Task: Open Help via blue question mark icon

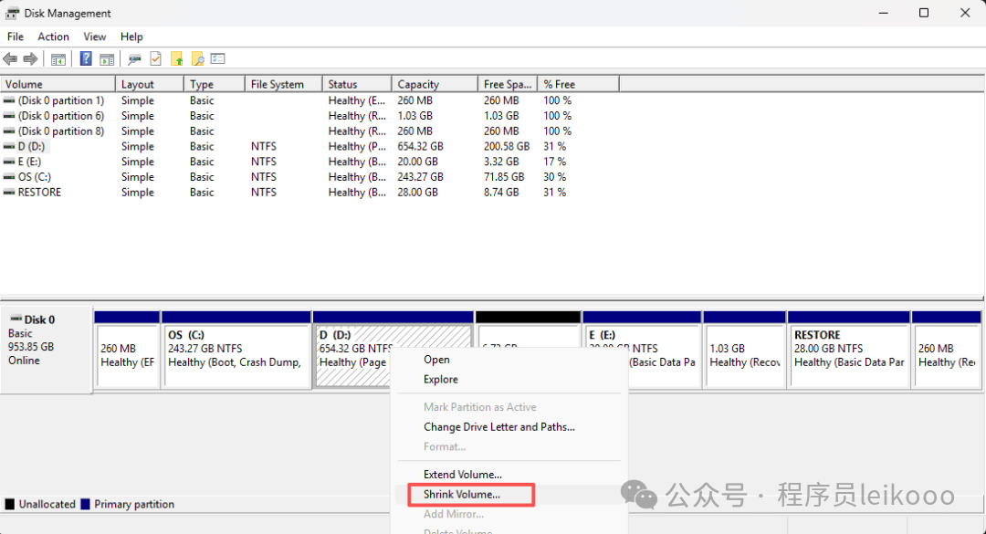Action: (86, 59)
